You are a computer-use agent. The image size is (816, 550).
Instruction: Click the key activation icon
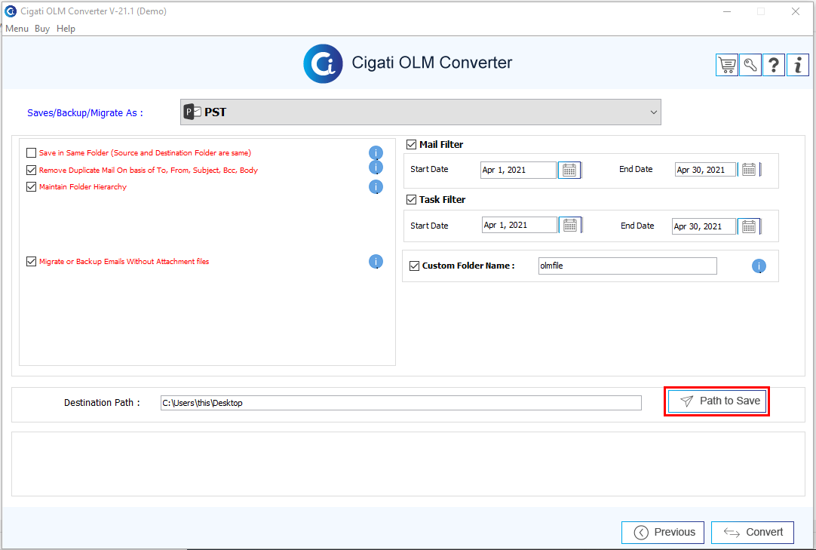tap(750, 65)
